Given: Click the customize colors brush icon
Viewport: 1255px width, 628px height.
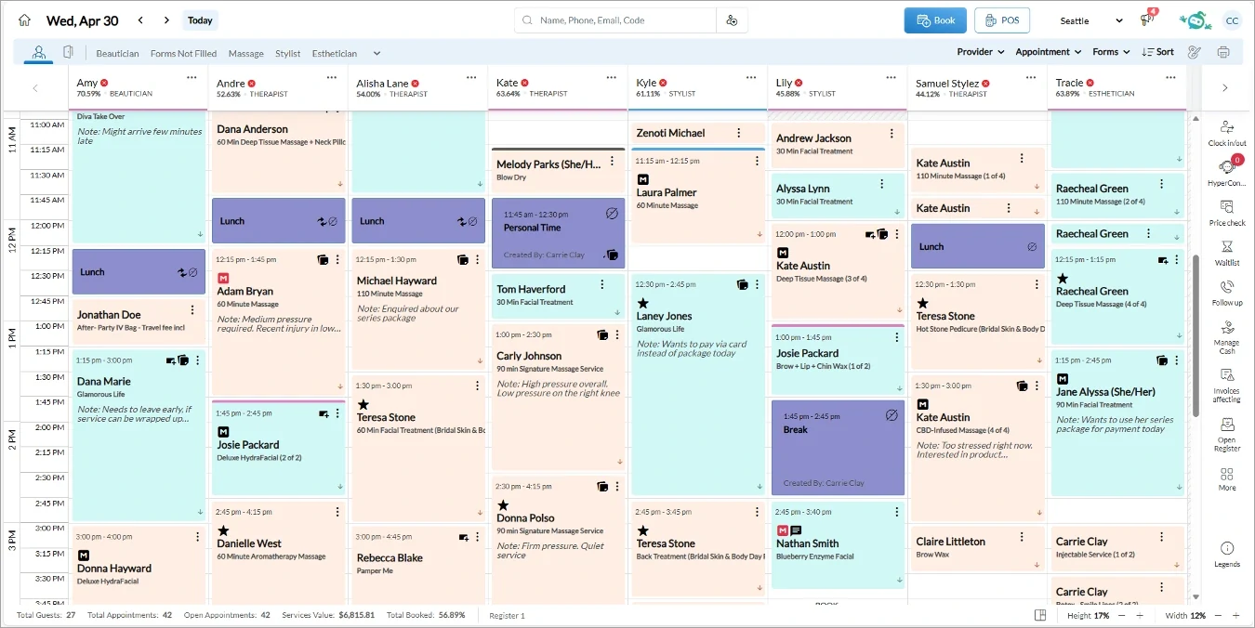Looking at the screenshot, I should point(1195,52).
